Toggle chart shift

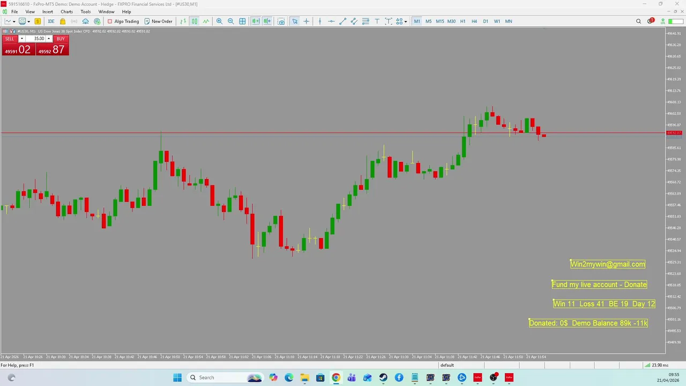pyautogui.click(x=267, y=21)
